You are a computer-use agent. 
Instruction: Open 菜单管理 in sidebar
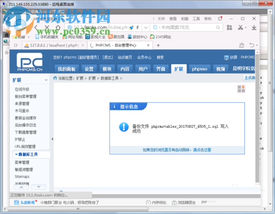coord(22,162)
